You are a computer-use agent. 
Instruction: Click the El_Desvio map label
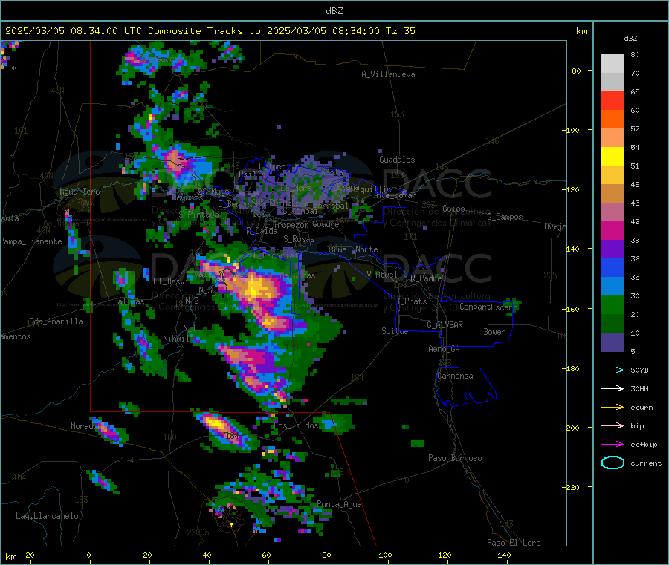coord(173,281)
